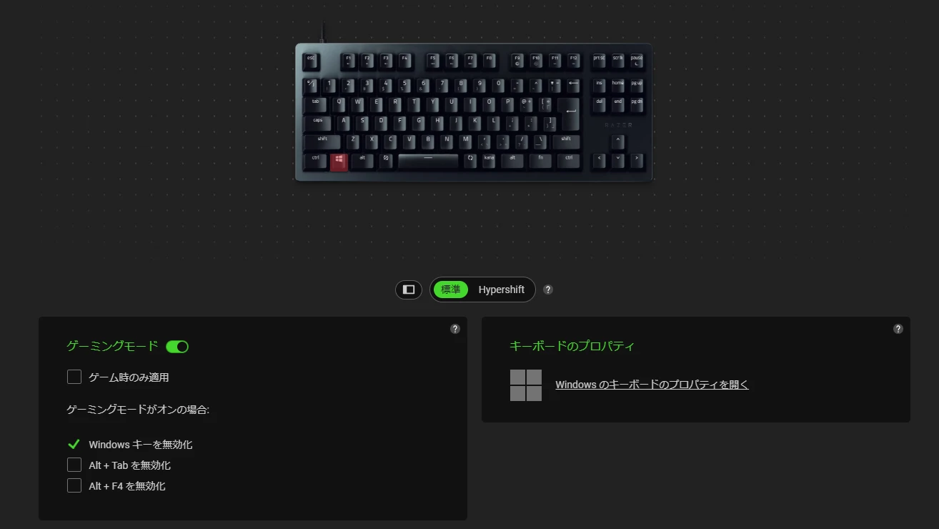Click the help icon next to Hypershift
The height and width of the screenshot is (529, 939).
(548, 290)
